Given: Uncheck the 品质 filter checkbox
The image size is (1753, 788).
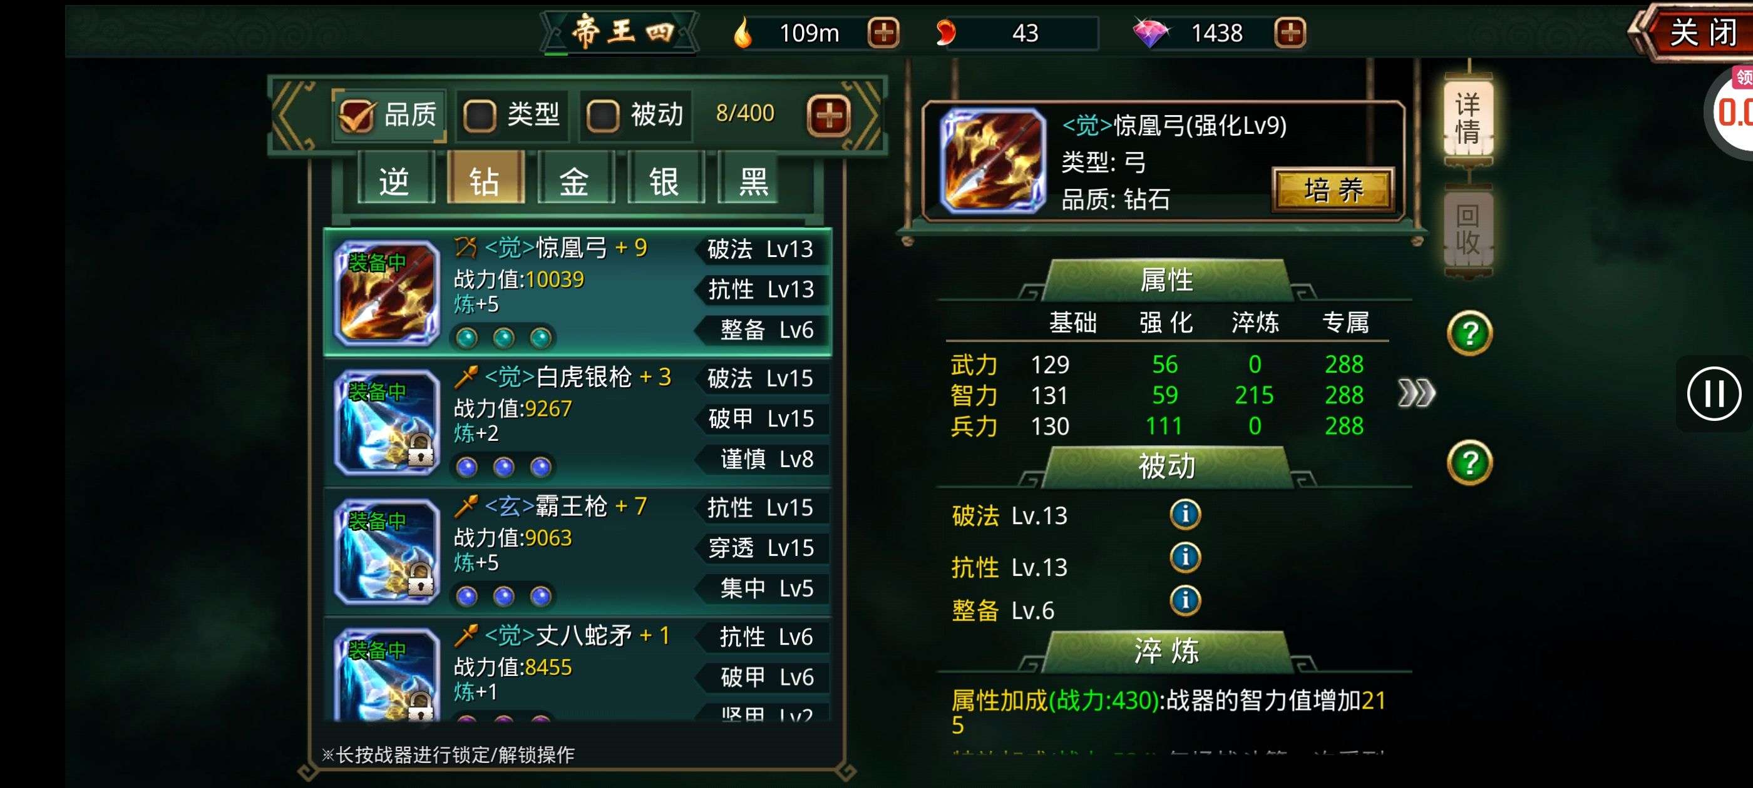Looking at the screenshot, I should coord(356,114).
